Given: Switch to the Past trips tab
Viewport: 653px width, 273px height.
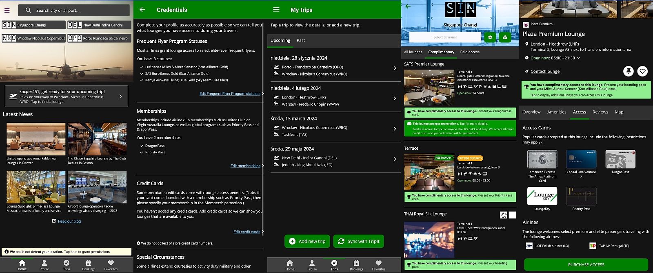Looking at the screenshot, I should tap(301, 41).
